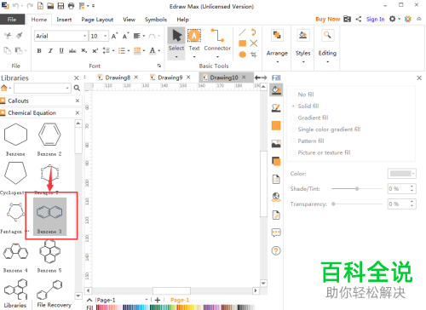This screenshot has width=426, height=310.
Task: Add a new page with plus button
Action: (x=158, y=300)
